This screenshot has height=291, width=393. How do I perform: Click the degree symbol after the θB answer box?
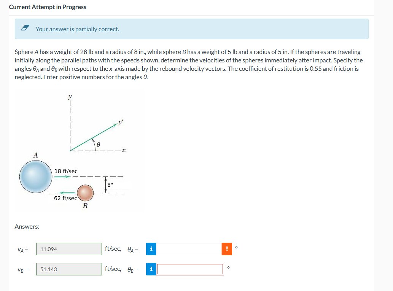(x=228, y=266)
